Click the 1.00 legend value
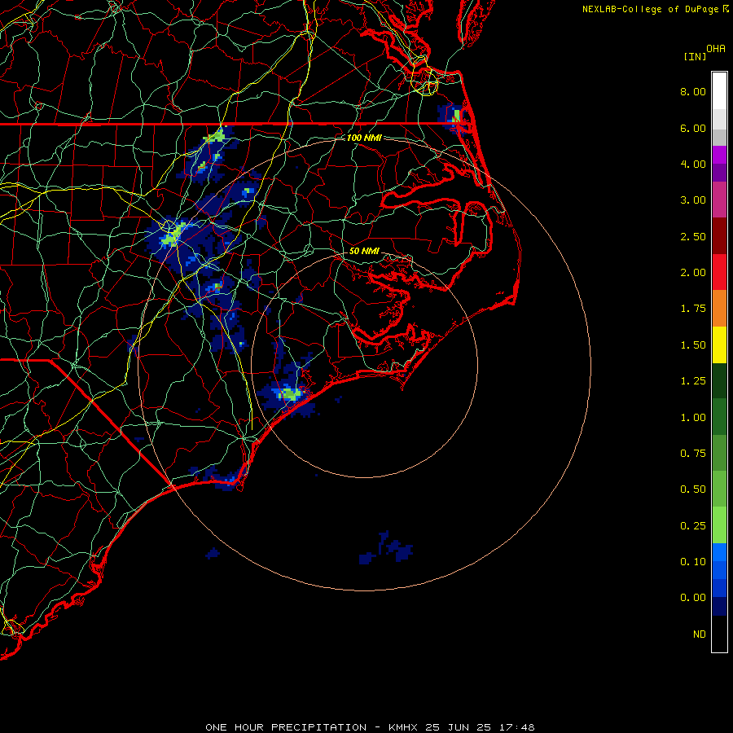733x733 pixels. (693, 418)
